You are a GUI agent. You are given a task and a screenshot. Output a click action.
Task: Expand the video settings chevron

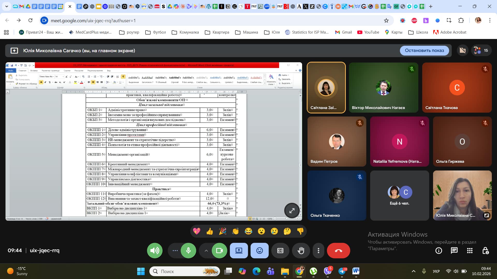(x=206, y=251)
